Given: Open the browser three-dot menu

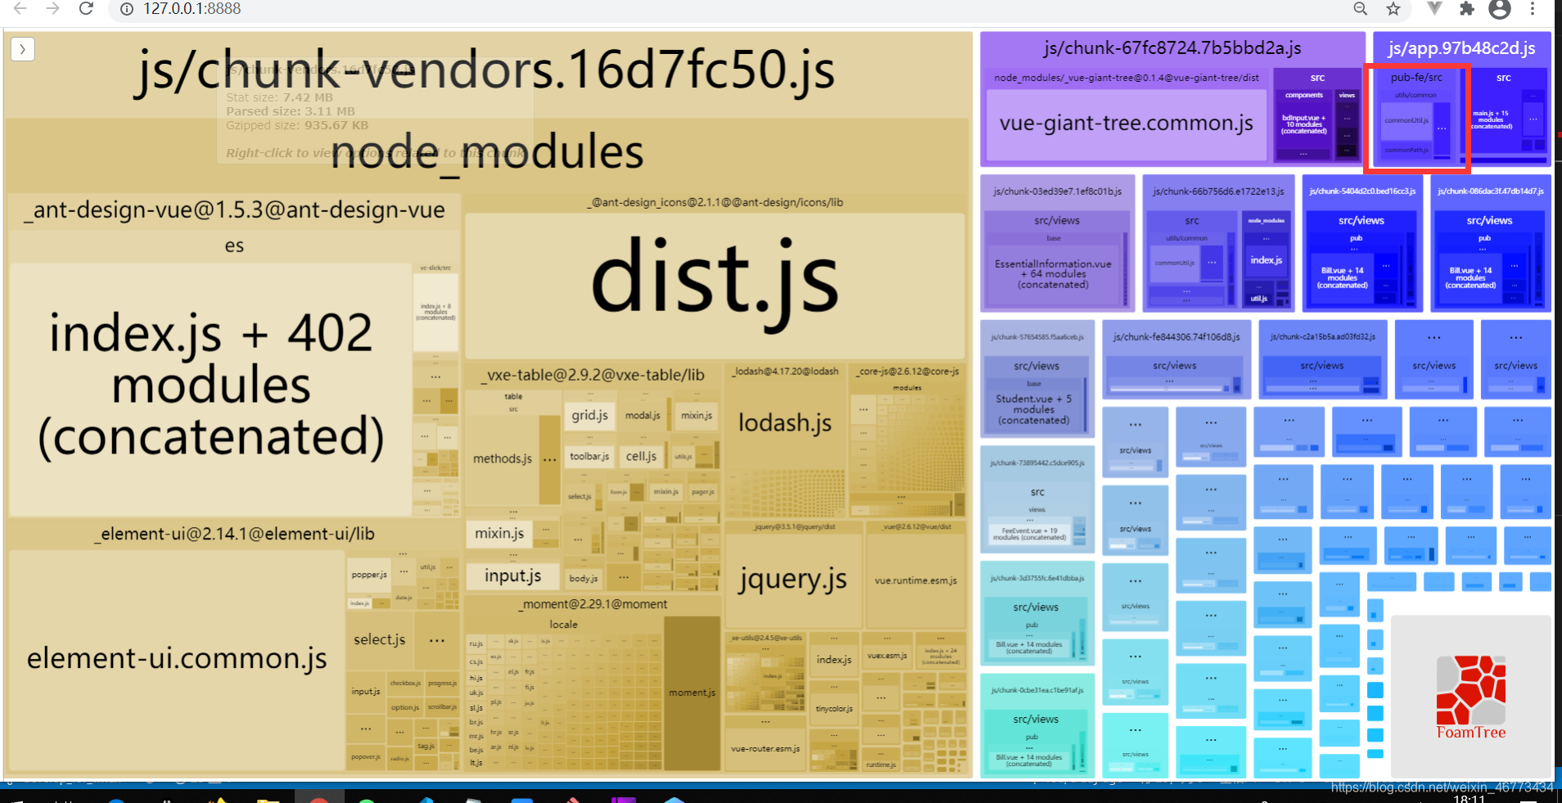Looking at the screenshot, I should click(x=1532, y=9).
